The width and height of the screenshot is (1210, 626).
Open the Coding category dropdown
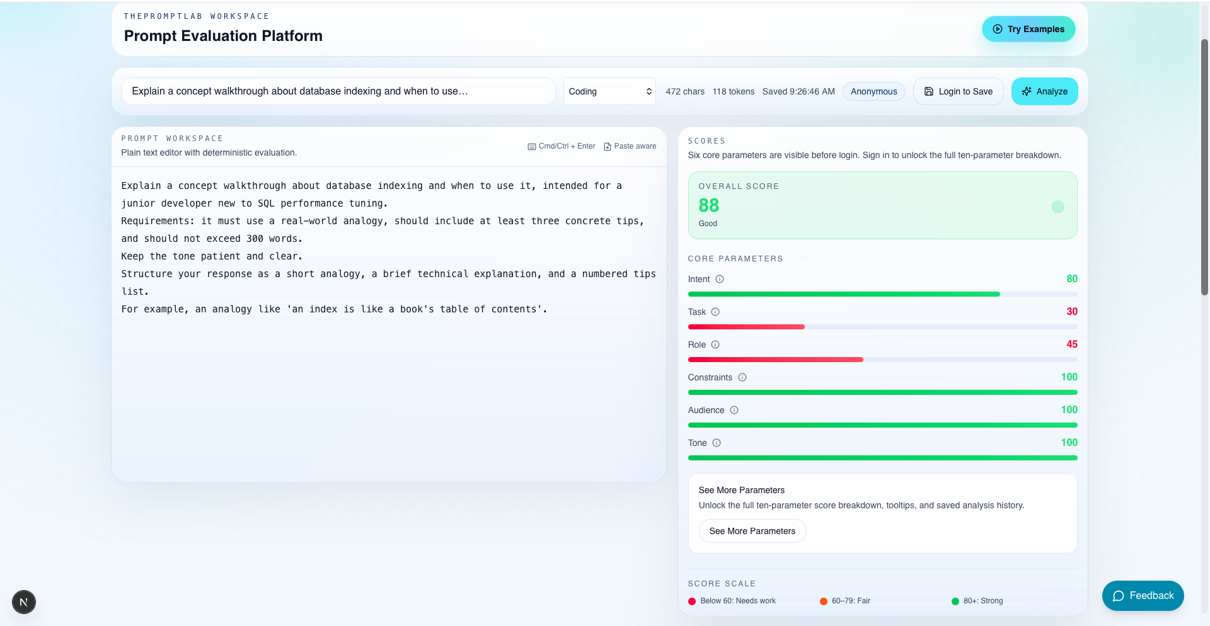[609, 91]
